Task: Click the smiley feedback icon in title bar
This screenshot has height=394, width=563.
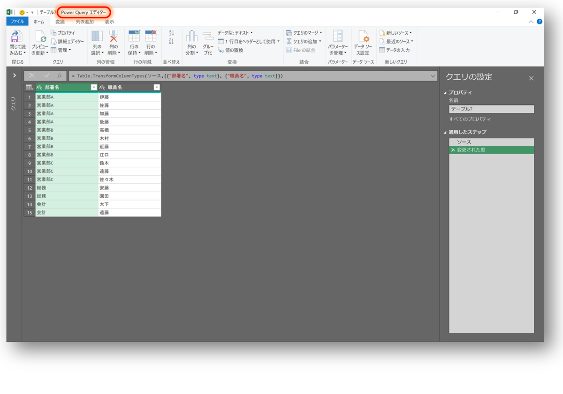Action: (22, 12)
